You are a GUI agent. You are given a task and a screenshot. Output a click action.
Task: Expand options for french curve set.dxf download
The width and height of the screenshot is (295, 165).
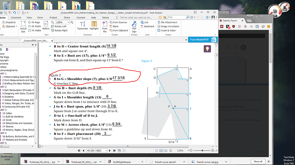click(184, 162)
